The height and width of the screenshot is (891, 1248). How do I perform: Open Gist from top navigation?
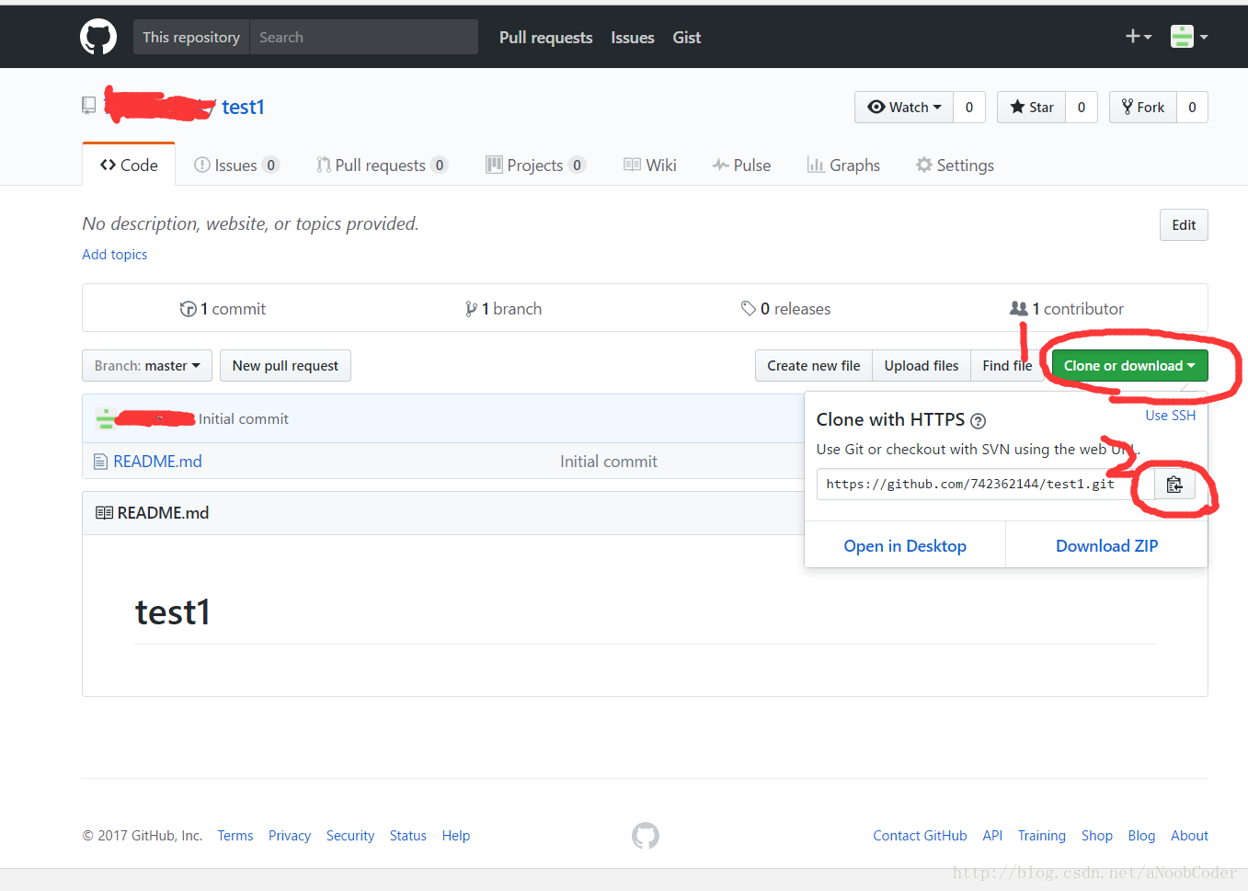[x=687, y=37]
